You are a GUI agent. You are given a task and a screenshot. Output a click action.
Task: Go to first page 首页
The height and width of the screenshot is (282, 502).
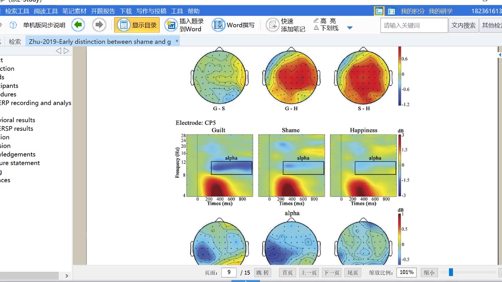pyautogui.click(x=287, y=273)
